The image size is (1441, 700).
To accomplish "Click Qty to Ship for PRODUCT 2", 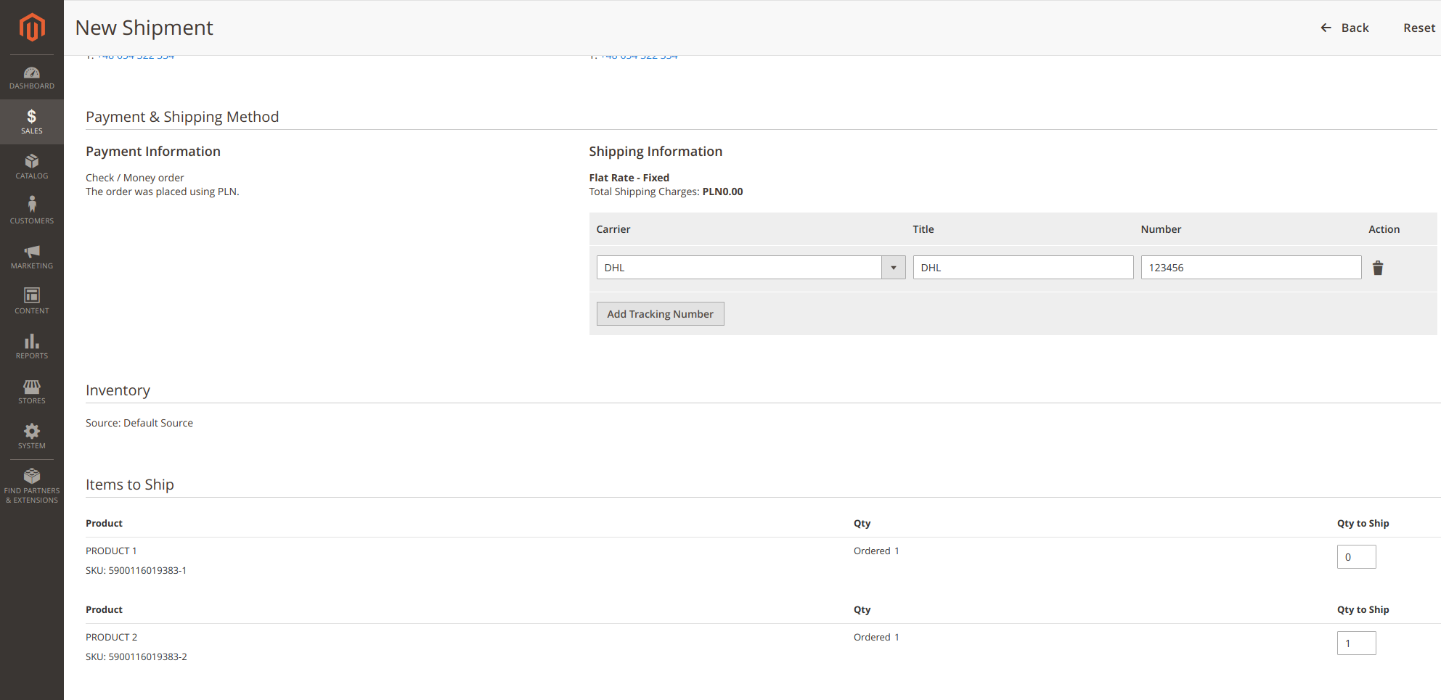I will point(1355,643).
